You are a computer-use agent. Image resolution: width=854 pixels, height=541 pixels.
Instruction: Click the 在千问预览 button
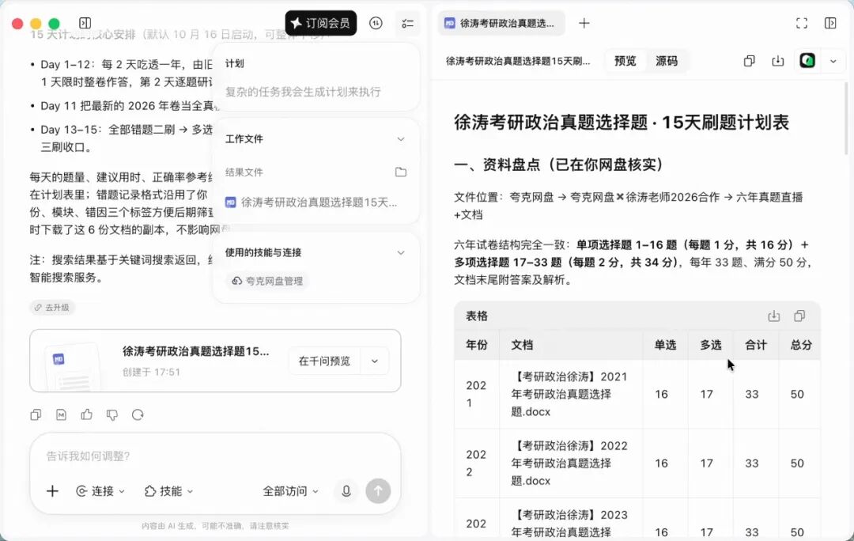[x=324, y=361]
